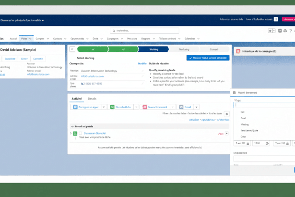Click the days remaining counter badge
The width and height of the screenshot is (295, 197).
(x=276, y=19)
